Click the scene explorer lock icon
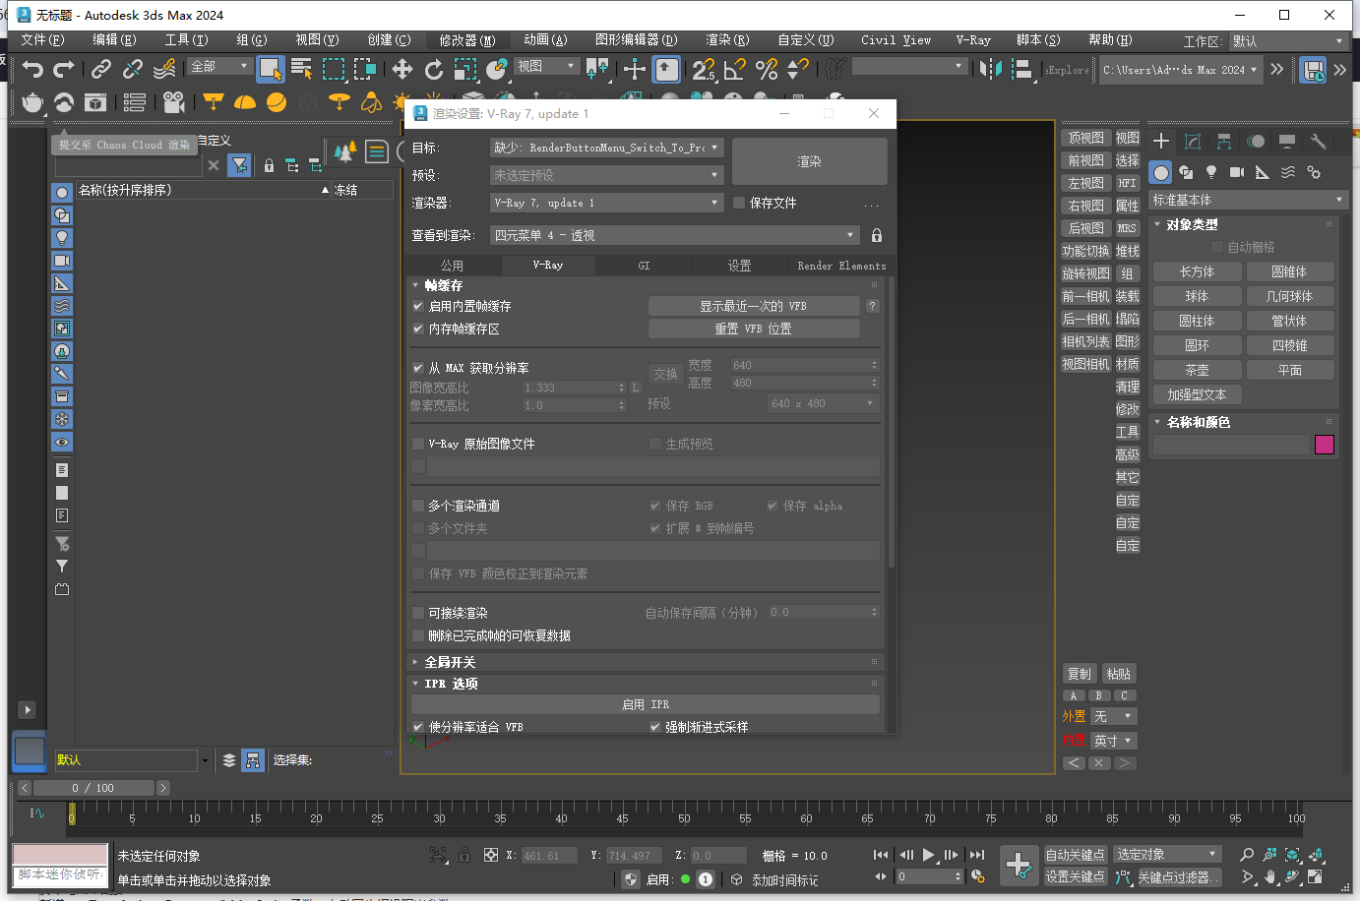Viewport: 1360px width, 901px height. [269, 165]
